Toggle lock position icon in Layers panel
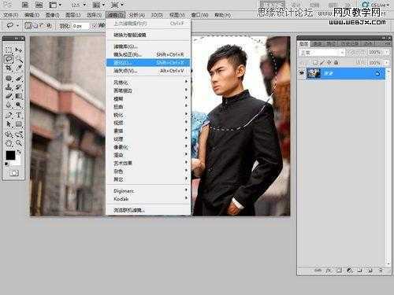This screenshot has height=295, width=394. point(329,62)
